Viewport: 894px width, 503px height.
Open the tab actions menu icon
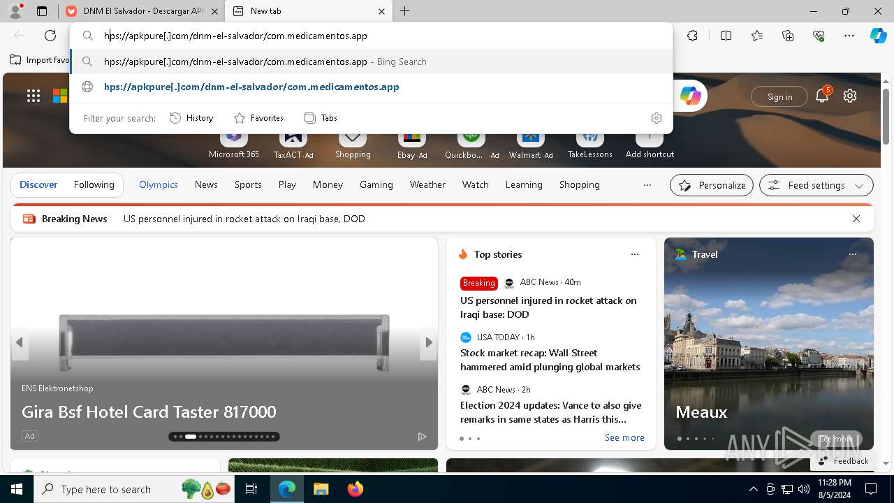pyautogui.click(x=42, y=11)
